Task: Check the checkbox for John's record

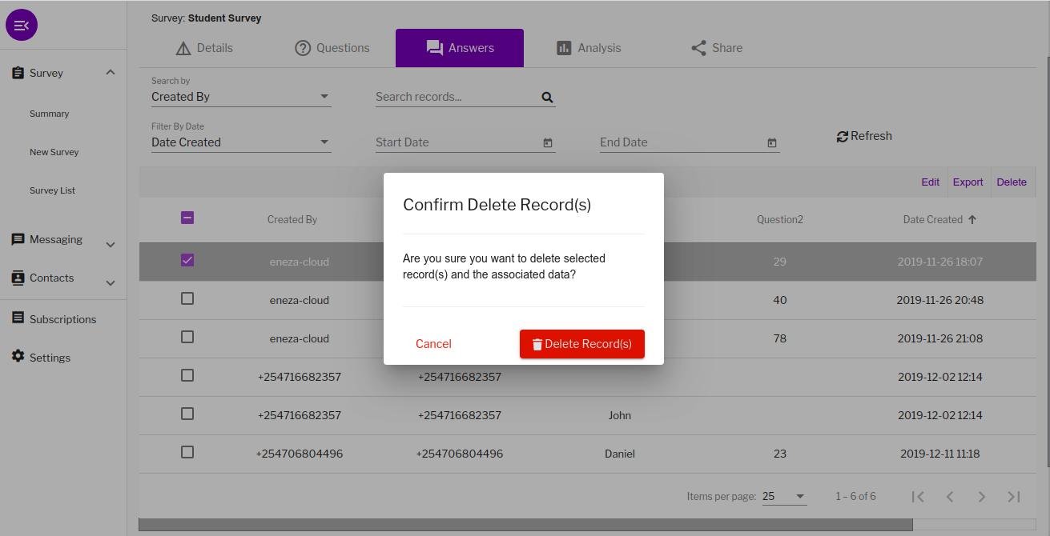Action: point(187,414)
